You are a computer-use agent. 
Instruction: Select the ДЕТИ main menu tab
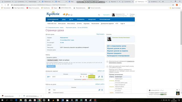click(71, 20)
